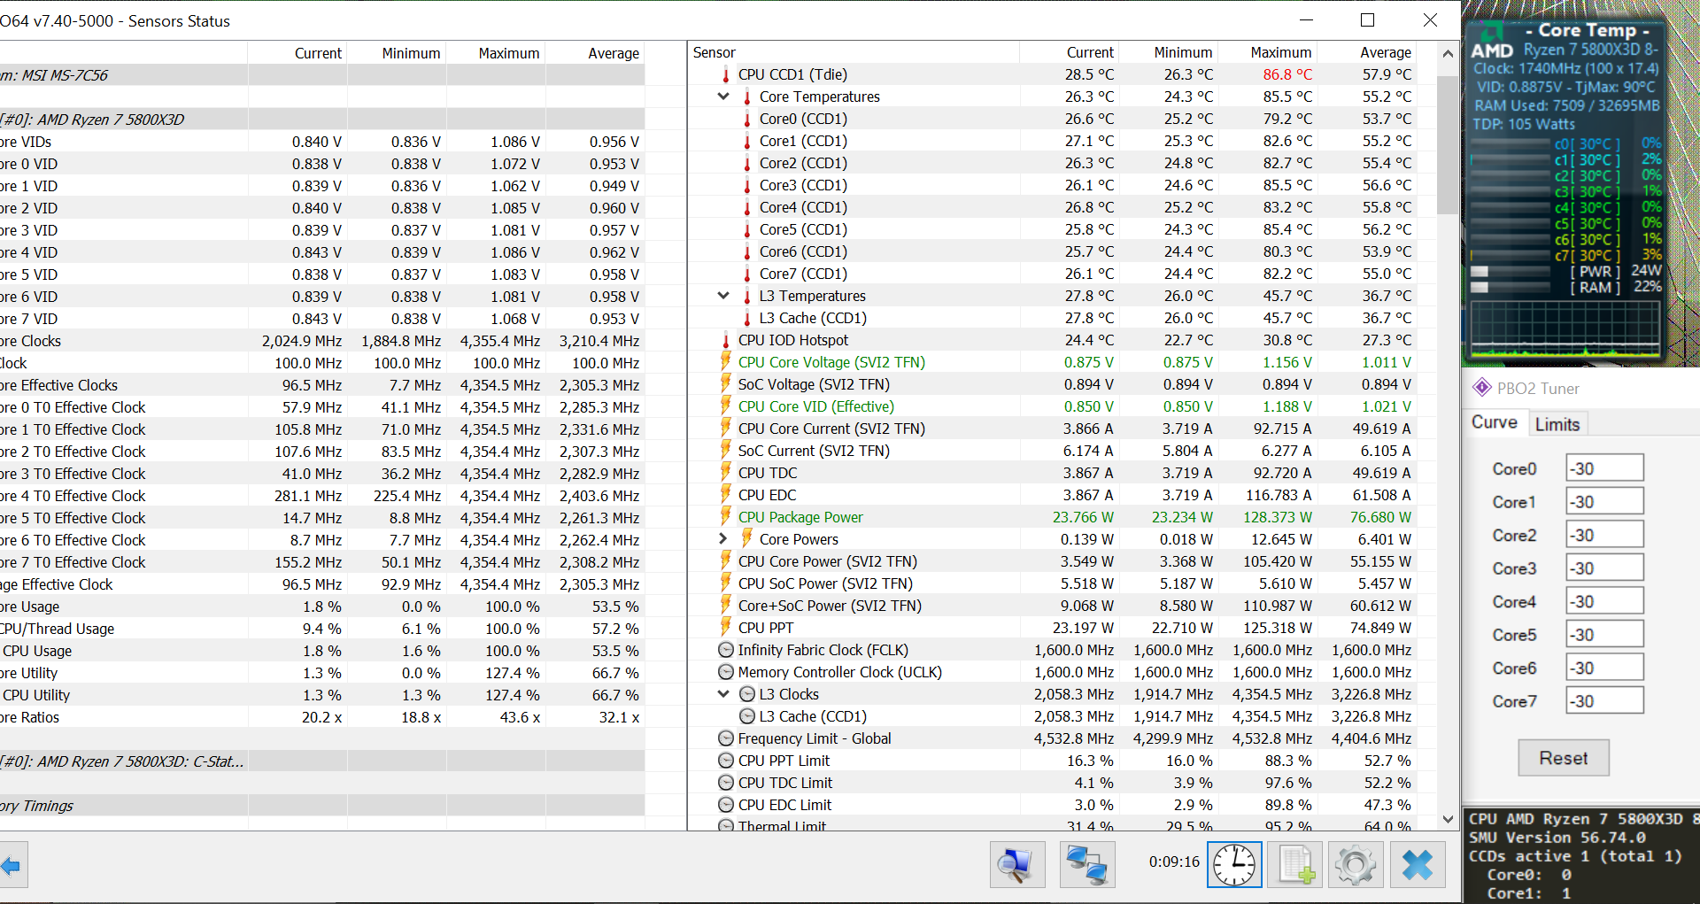Screen dimensions: 1700x904
Task: Click the magnifier-monitor icon in the bottom toolbar
Action: point(1017,864)
